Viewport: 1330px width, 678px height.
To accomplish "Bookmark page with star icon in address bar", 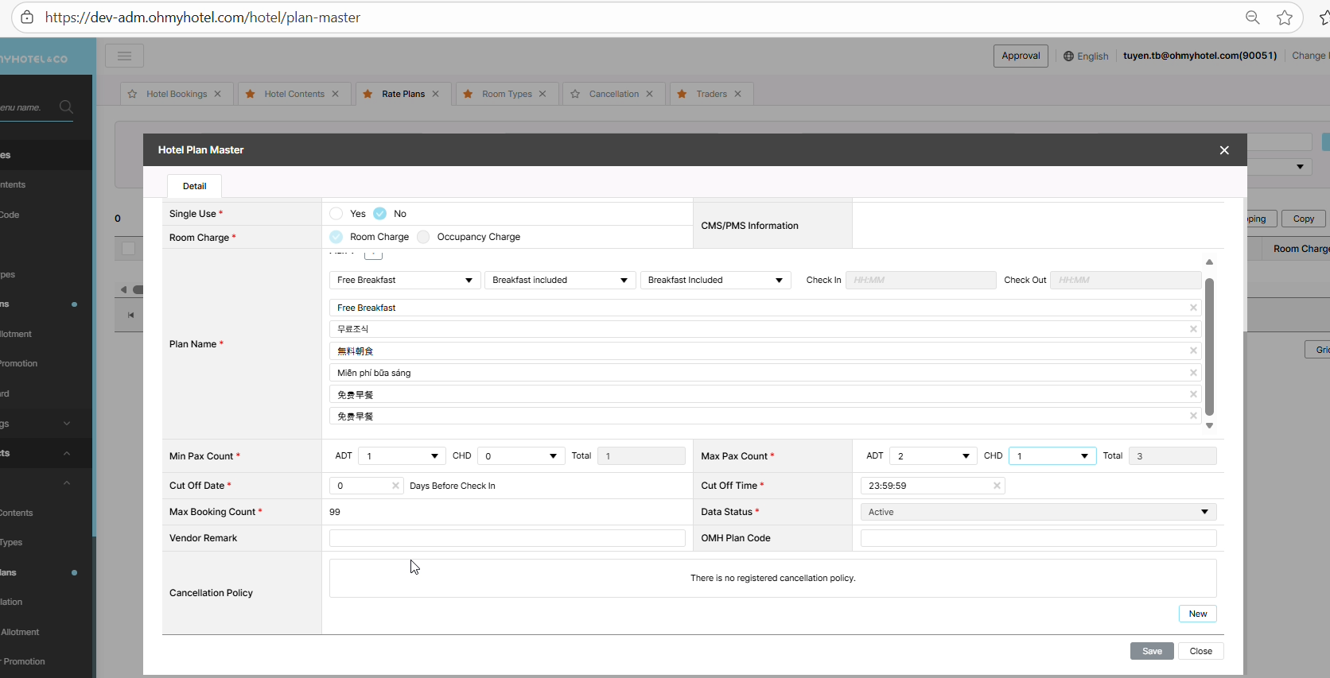I will pyautogui.click(x=1285, y=17).
